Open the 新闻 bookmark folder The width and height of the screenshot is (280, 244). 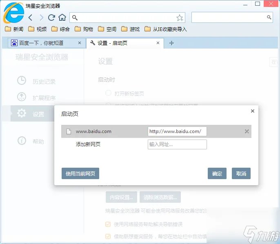coord(14,29)
